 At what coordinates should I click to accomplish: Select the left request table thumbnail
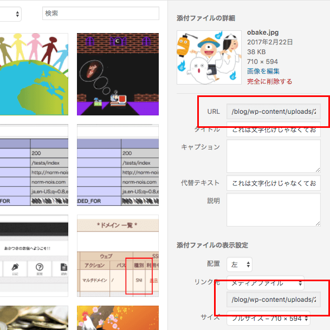click(x=34, y=165)
